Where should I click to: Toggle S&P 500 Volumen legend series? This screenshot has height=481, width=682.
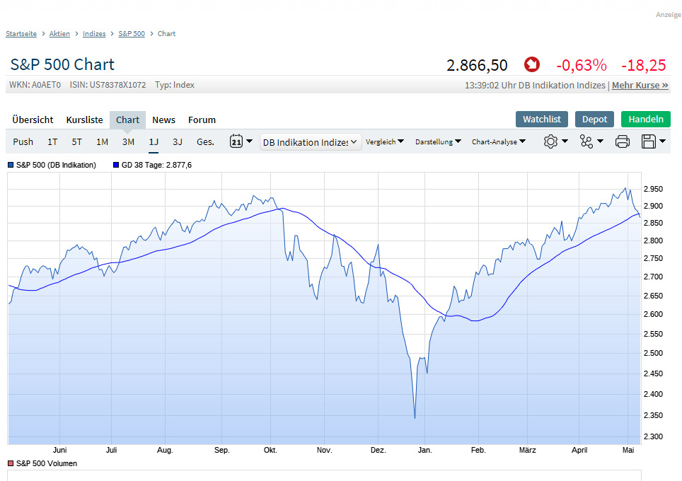[x=42, y=463]
